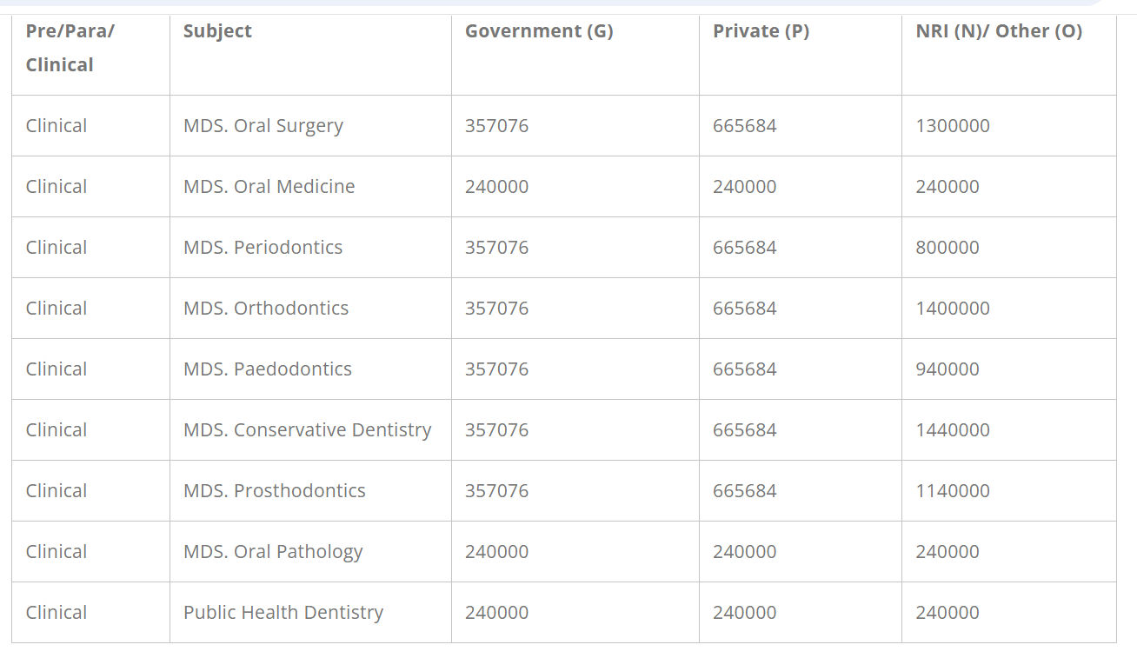Click the Pre/Para/Clinical column header
This screenshot has height=658, width=1137.
(70, 48)
